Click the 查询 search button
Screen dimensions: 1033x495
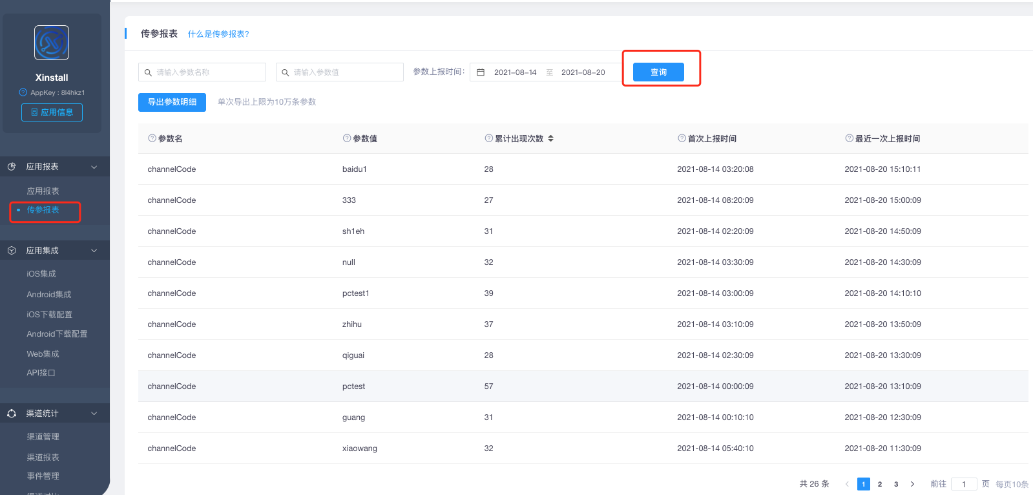[658, 72]
